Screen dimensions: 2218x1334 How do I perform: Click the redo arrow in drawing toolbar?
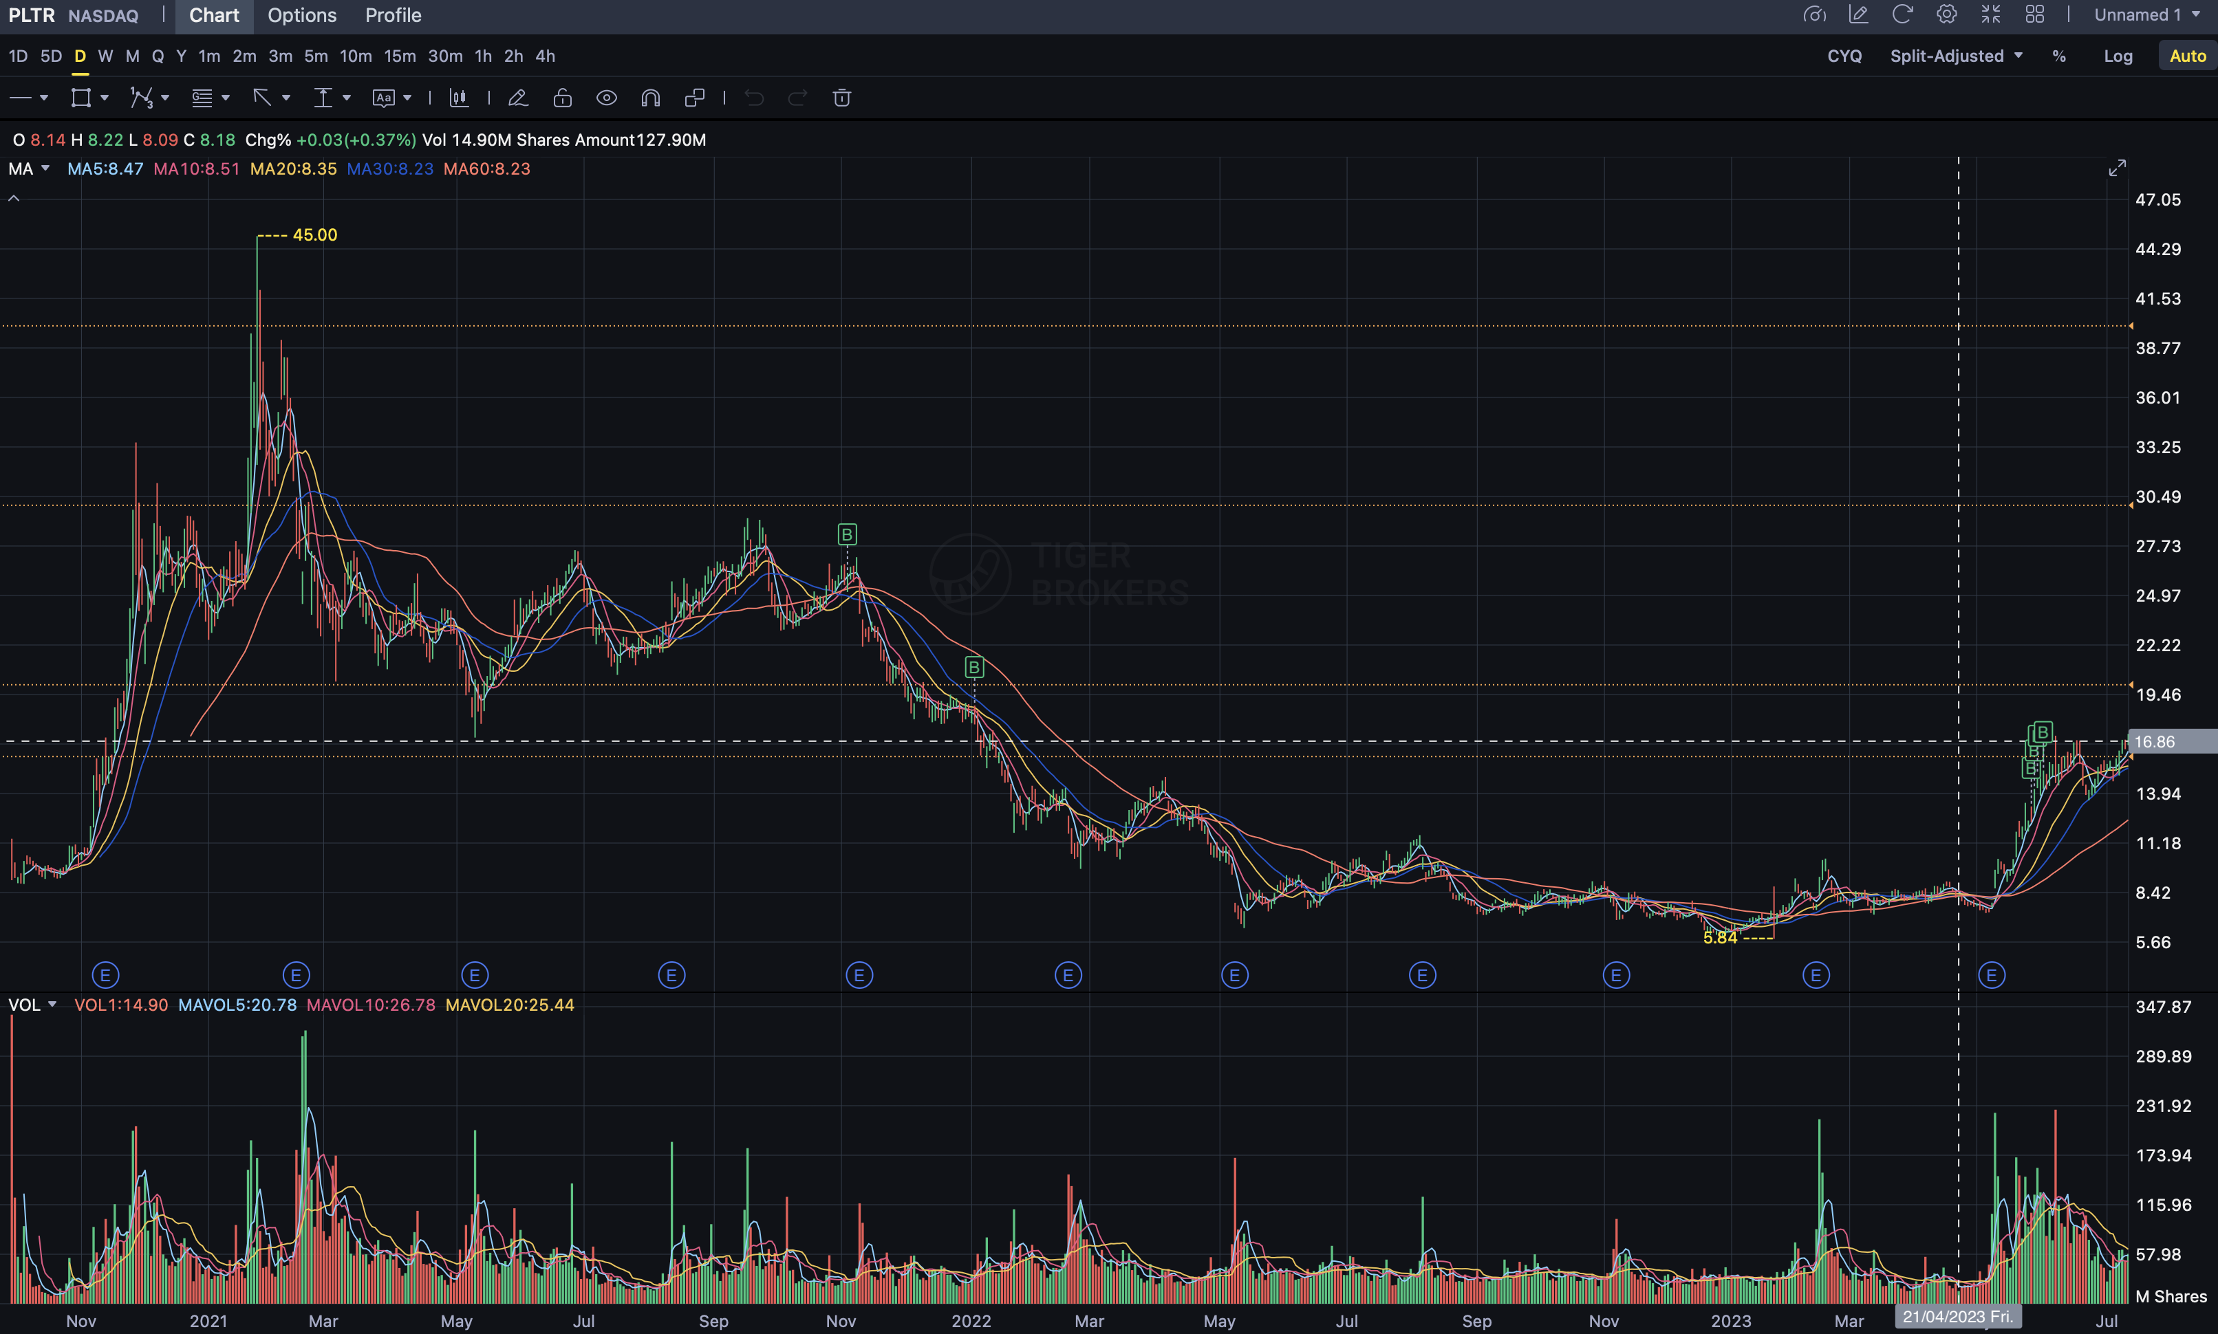point(797,98)
